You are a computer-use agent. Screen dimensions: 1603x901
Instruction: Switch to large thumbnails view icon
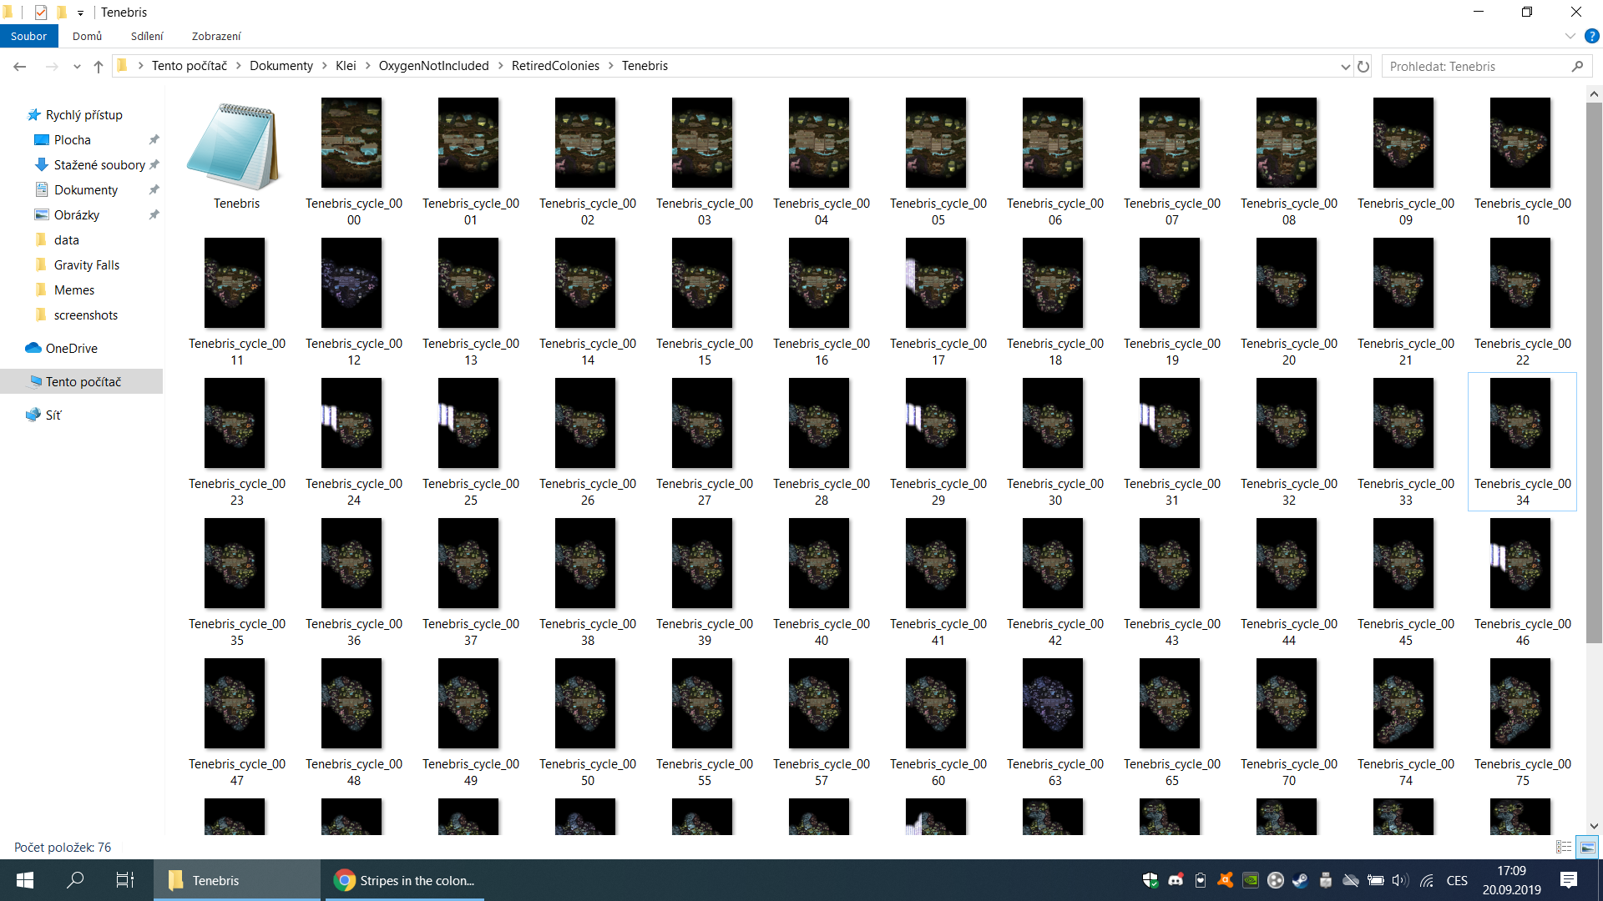1587,847
